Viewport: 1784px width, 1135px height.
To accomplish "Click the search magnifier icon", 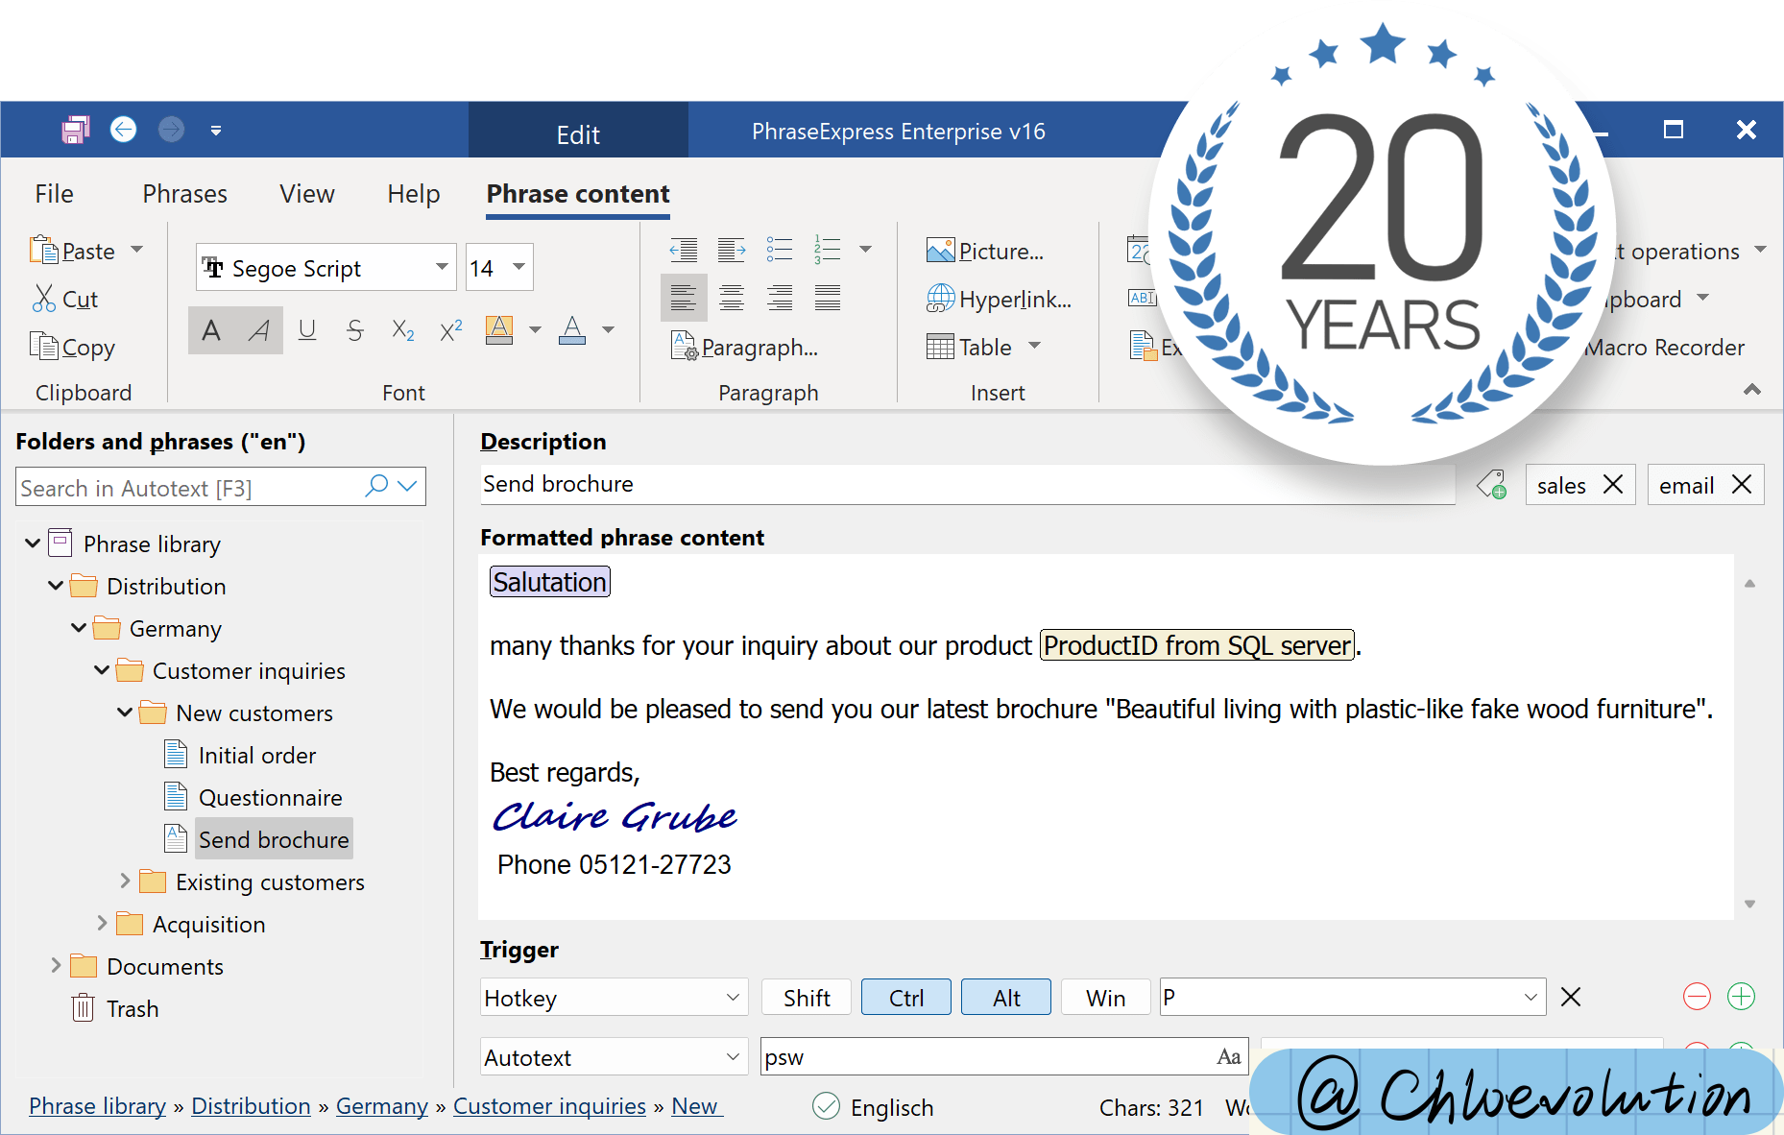I will click(376, 486).
